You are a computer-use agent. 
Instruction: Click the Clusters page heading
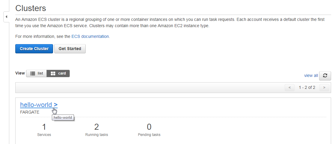pos(31,8)
